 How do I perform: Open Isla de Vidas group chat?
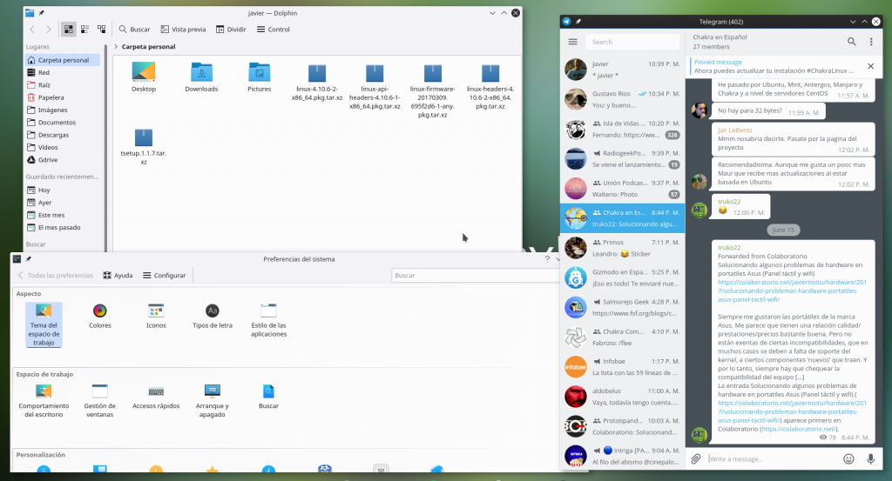(622, 129)
